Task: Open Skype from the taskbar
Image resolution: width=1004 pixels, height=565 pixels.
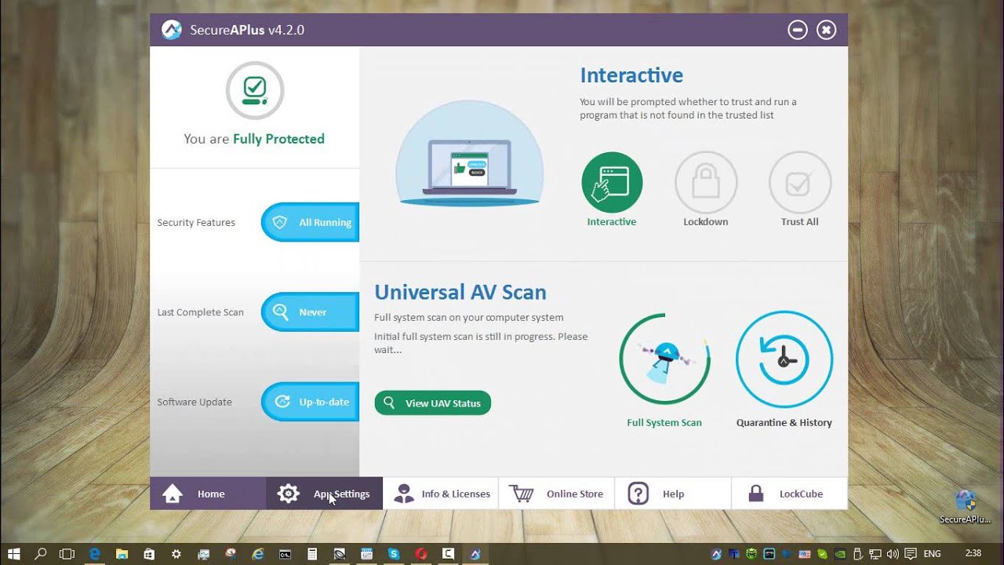Action: [x=394, y=553]
